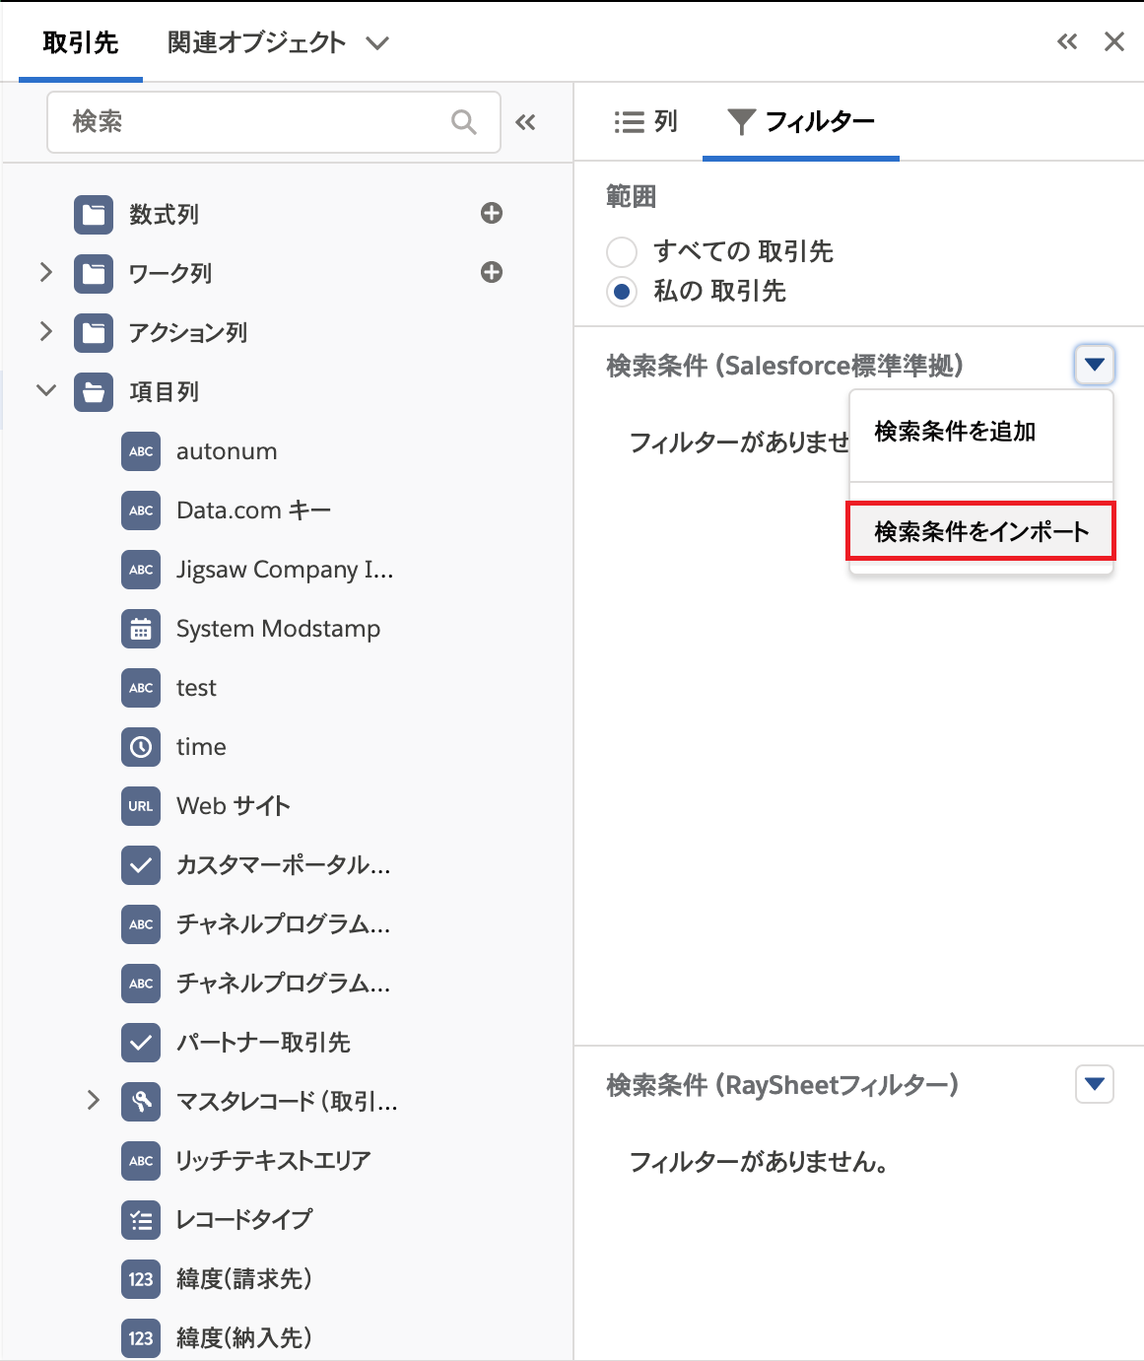Select the すべての 取引先 radio button
The height and width of the screenshot is (1361, 1144).
(x=622, y=251)
